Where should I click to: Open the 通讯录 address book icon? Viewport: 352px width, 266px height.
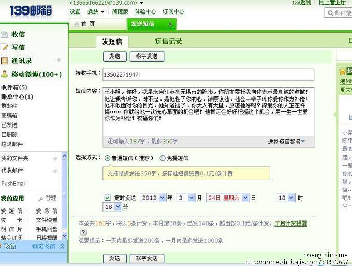4,61
